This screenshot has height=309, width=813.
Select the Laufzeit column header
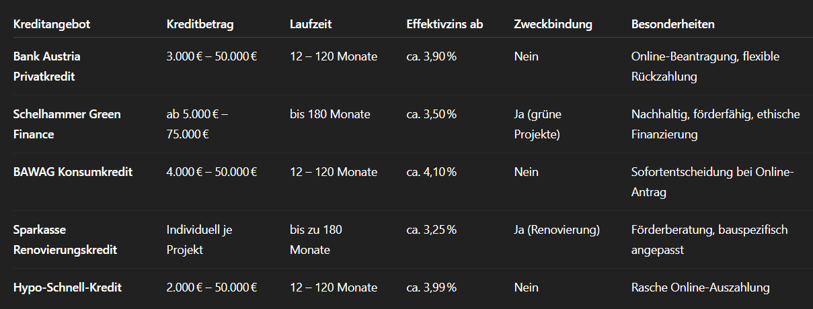click(x=311, y=24)
